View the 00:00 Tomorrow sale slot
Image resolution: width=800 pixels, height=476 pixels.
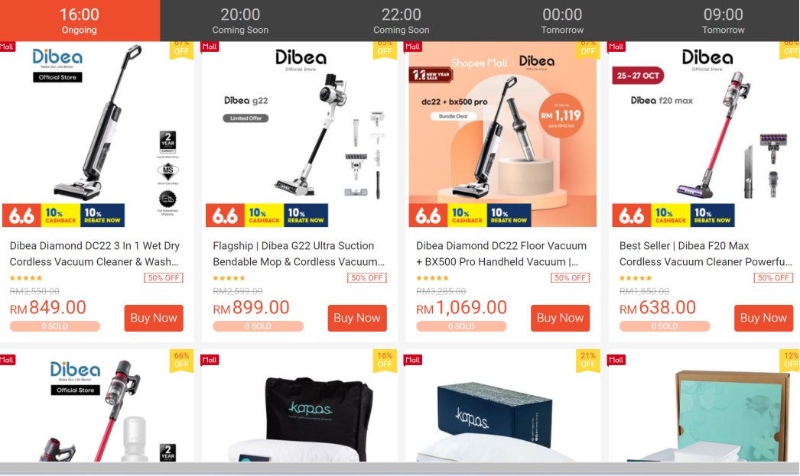(x=562, y=21)
